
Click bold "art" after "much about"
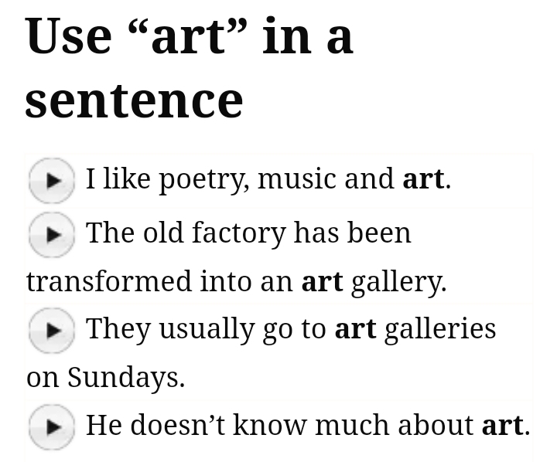pyautogui.click(x=502, y=425)
